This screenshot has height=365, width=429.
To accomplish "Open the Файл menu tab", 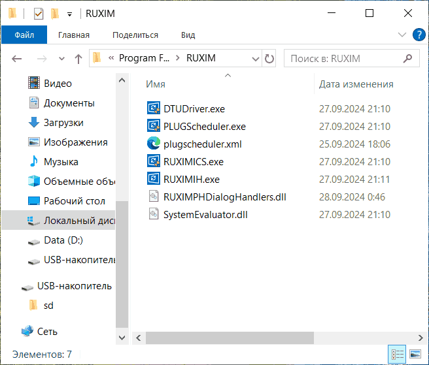I will [24, 35].
